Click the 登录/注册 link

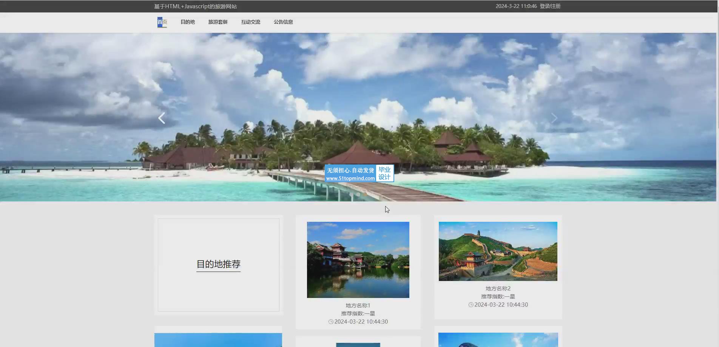coord(550,6)
